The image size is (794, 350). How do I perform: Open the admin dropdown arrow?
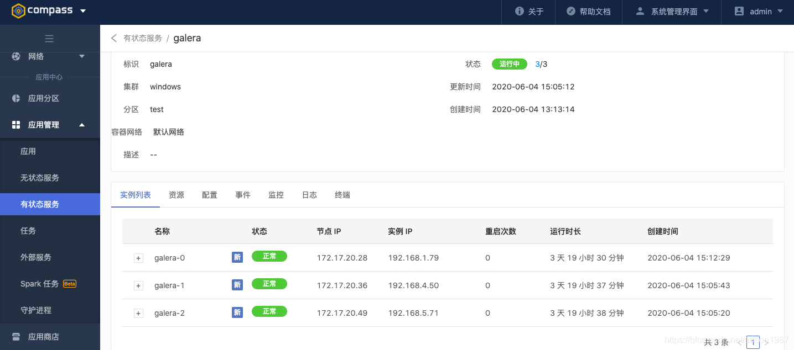(780, 11)
